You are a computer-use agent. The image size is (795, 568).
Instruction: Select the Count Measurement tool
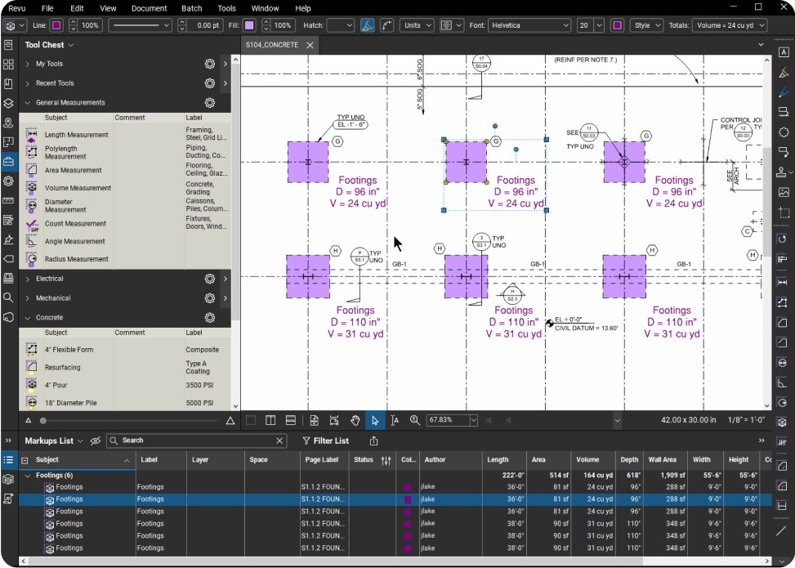coord(76,223)
